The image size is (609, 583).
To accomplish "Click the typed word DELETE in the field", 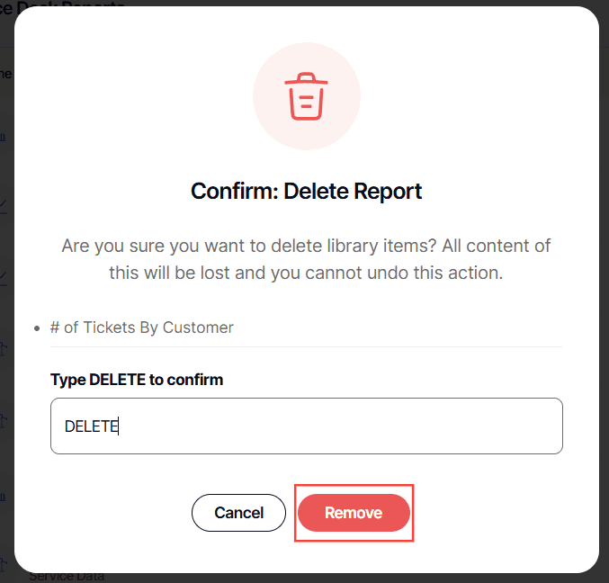I will pos(90,426).
